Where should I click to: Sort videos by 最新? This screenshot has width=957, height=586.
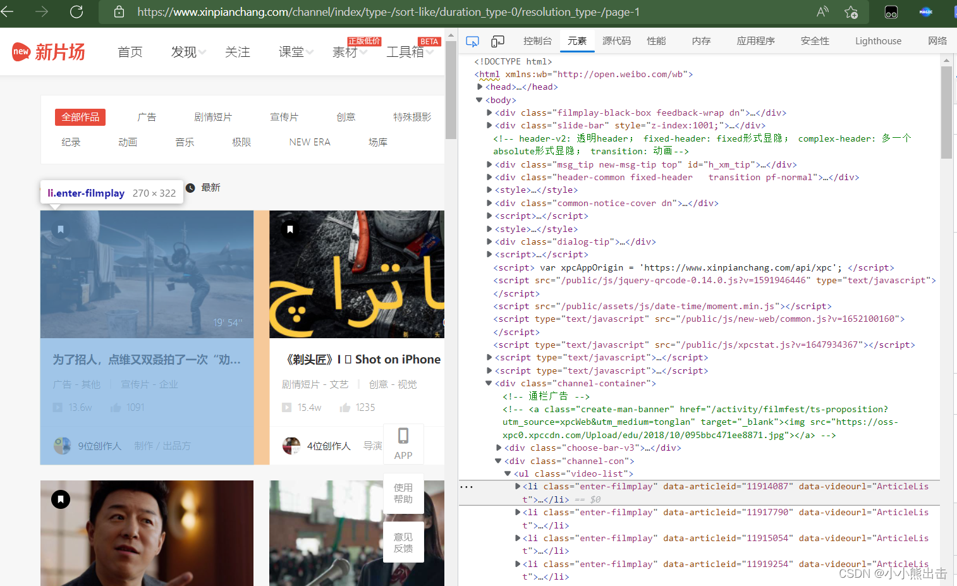point(210,188)
